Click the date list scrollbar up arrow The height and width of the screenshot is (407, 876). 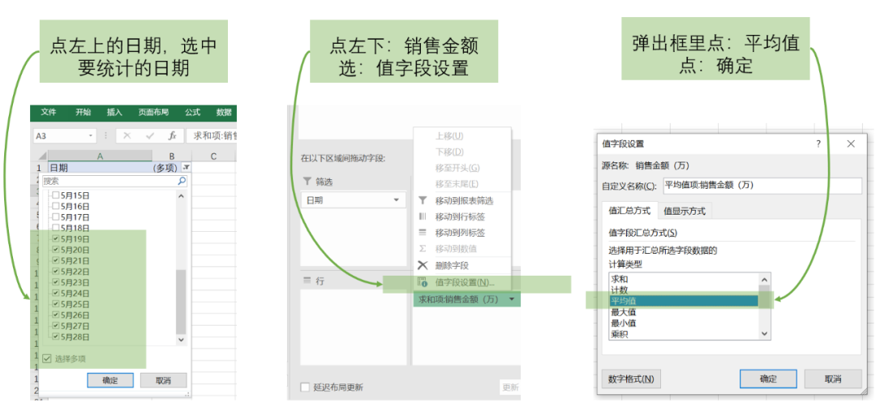click(x=181, y=196)
